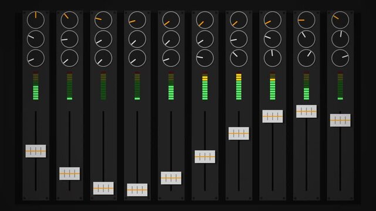Viewport: 376px width, 211px height.
Task: Click the level meter on channel 10
Action: click(340, 86)
